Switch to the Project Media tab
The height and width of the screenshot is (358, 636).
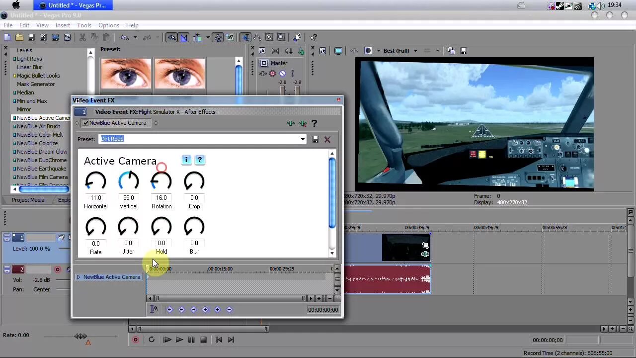click(x=28, y=200)
